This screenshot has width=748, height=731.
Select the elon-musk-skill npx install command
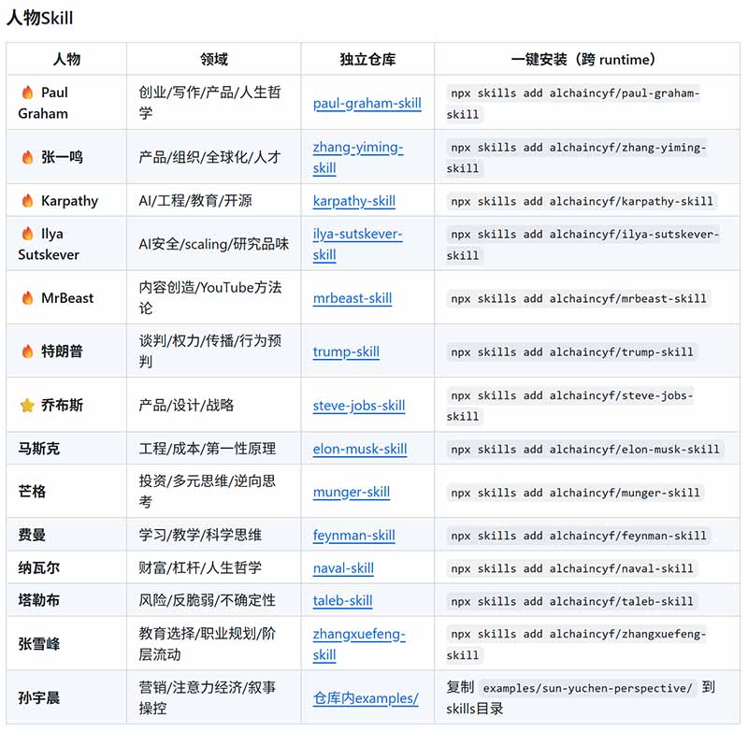585,450
